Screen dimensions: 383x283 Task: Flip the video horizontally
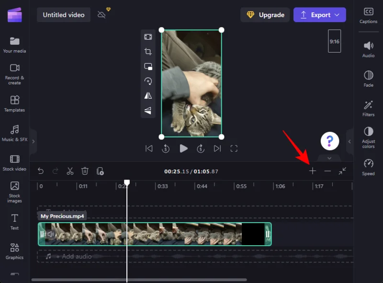pos(148,95)
